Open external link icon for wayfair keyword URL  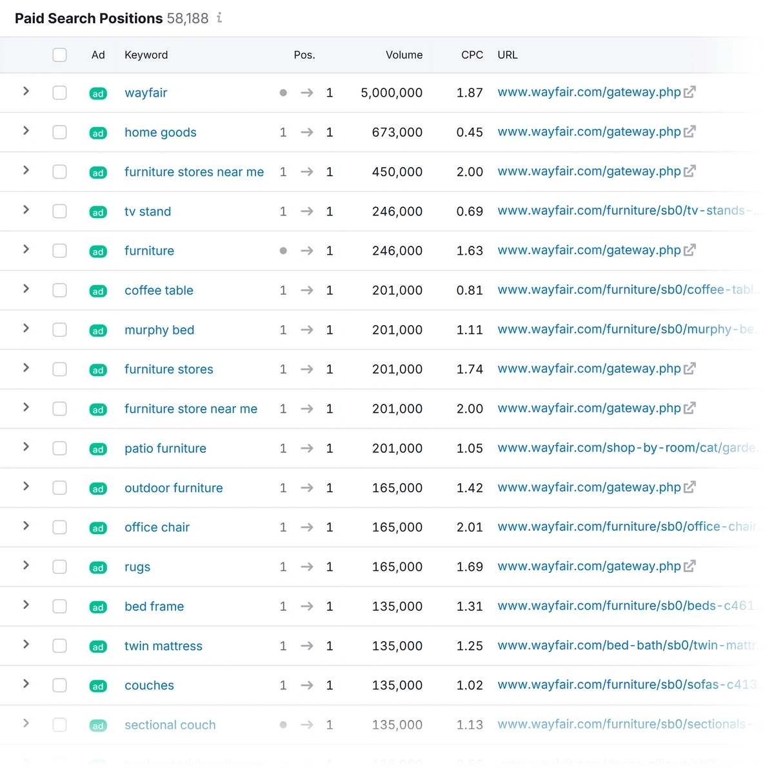click(690, 92)
